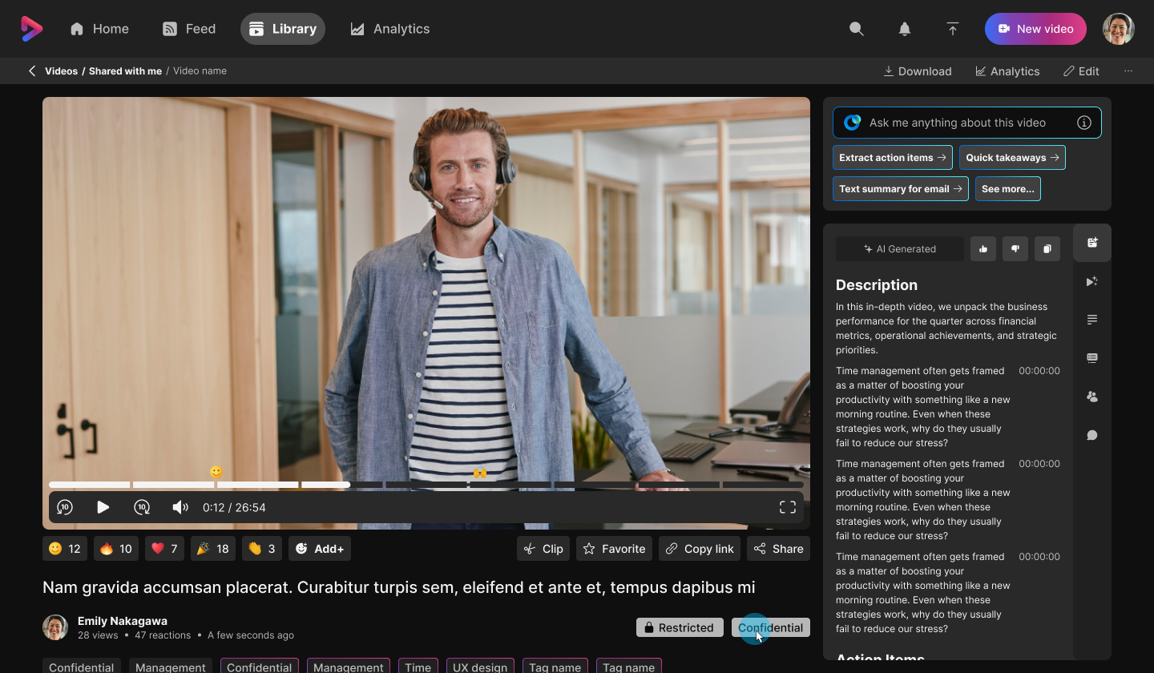Skip back 10 seconds in video

[65, 507]
